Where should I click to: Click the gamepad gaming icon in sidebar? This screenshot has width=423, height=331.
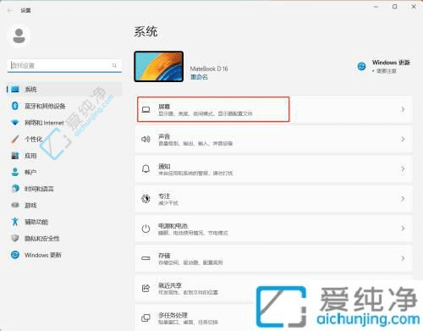(x=15, y=205)
